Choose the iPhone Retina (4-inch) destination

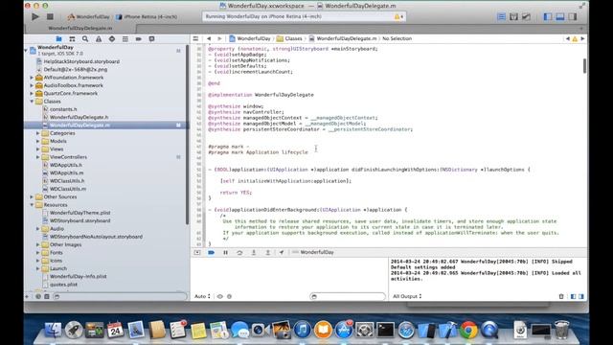(147, 17)
